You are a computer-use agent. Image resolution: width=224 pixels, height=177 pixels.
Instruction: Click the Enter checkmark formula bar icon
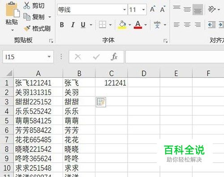tap(96, 57)
